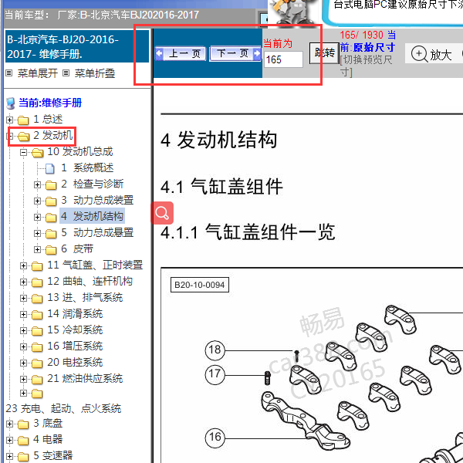
Task: Collapse the 2 发动机 tree node
Action: (9, 136)
